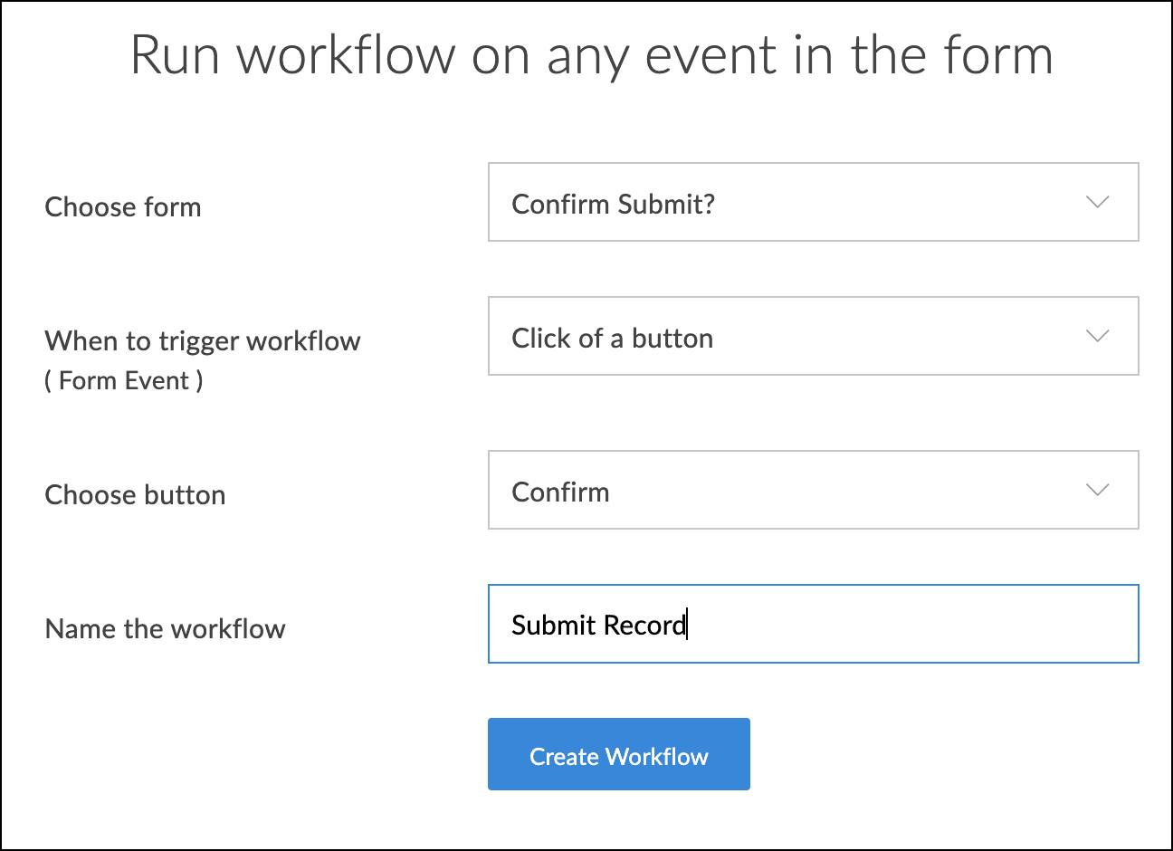
Task: Click the 'Name the workflow' label
Action: [x=165, y=628]
